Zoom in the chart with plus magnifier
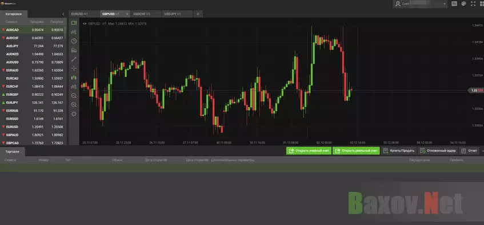This screenshot has height=225, width=484. pyautogui.click(x=74, y=105)
